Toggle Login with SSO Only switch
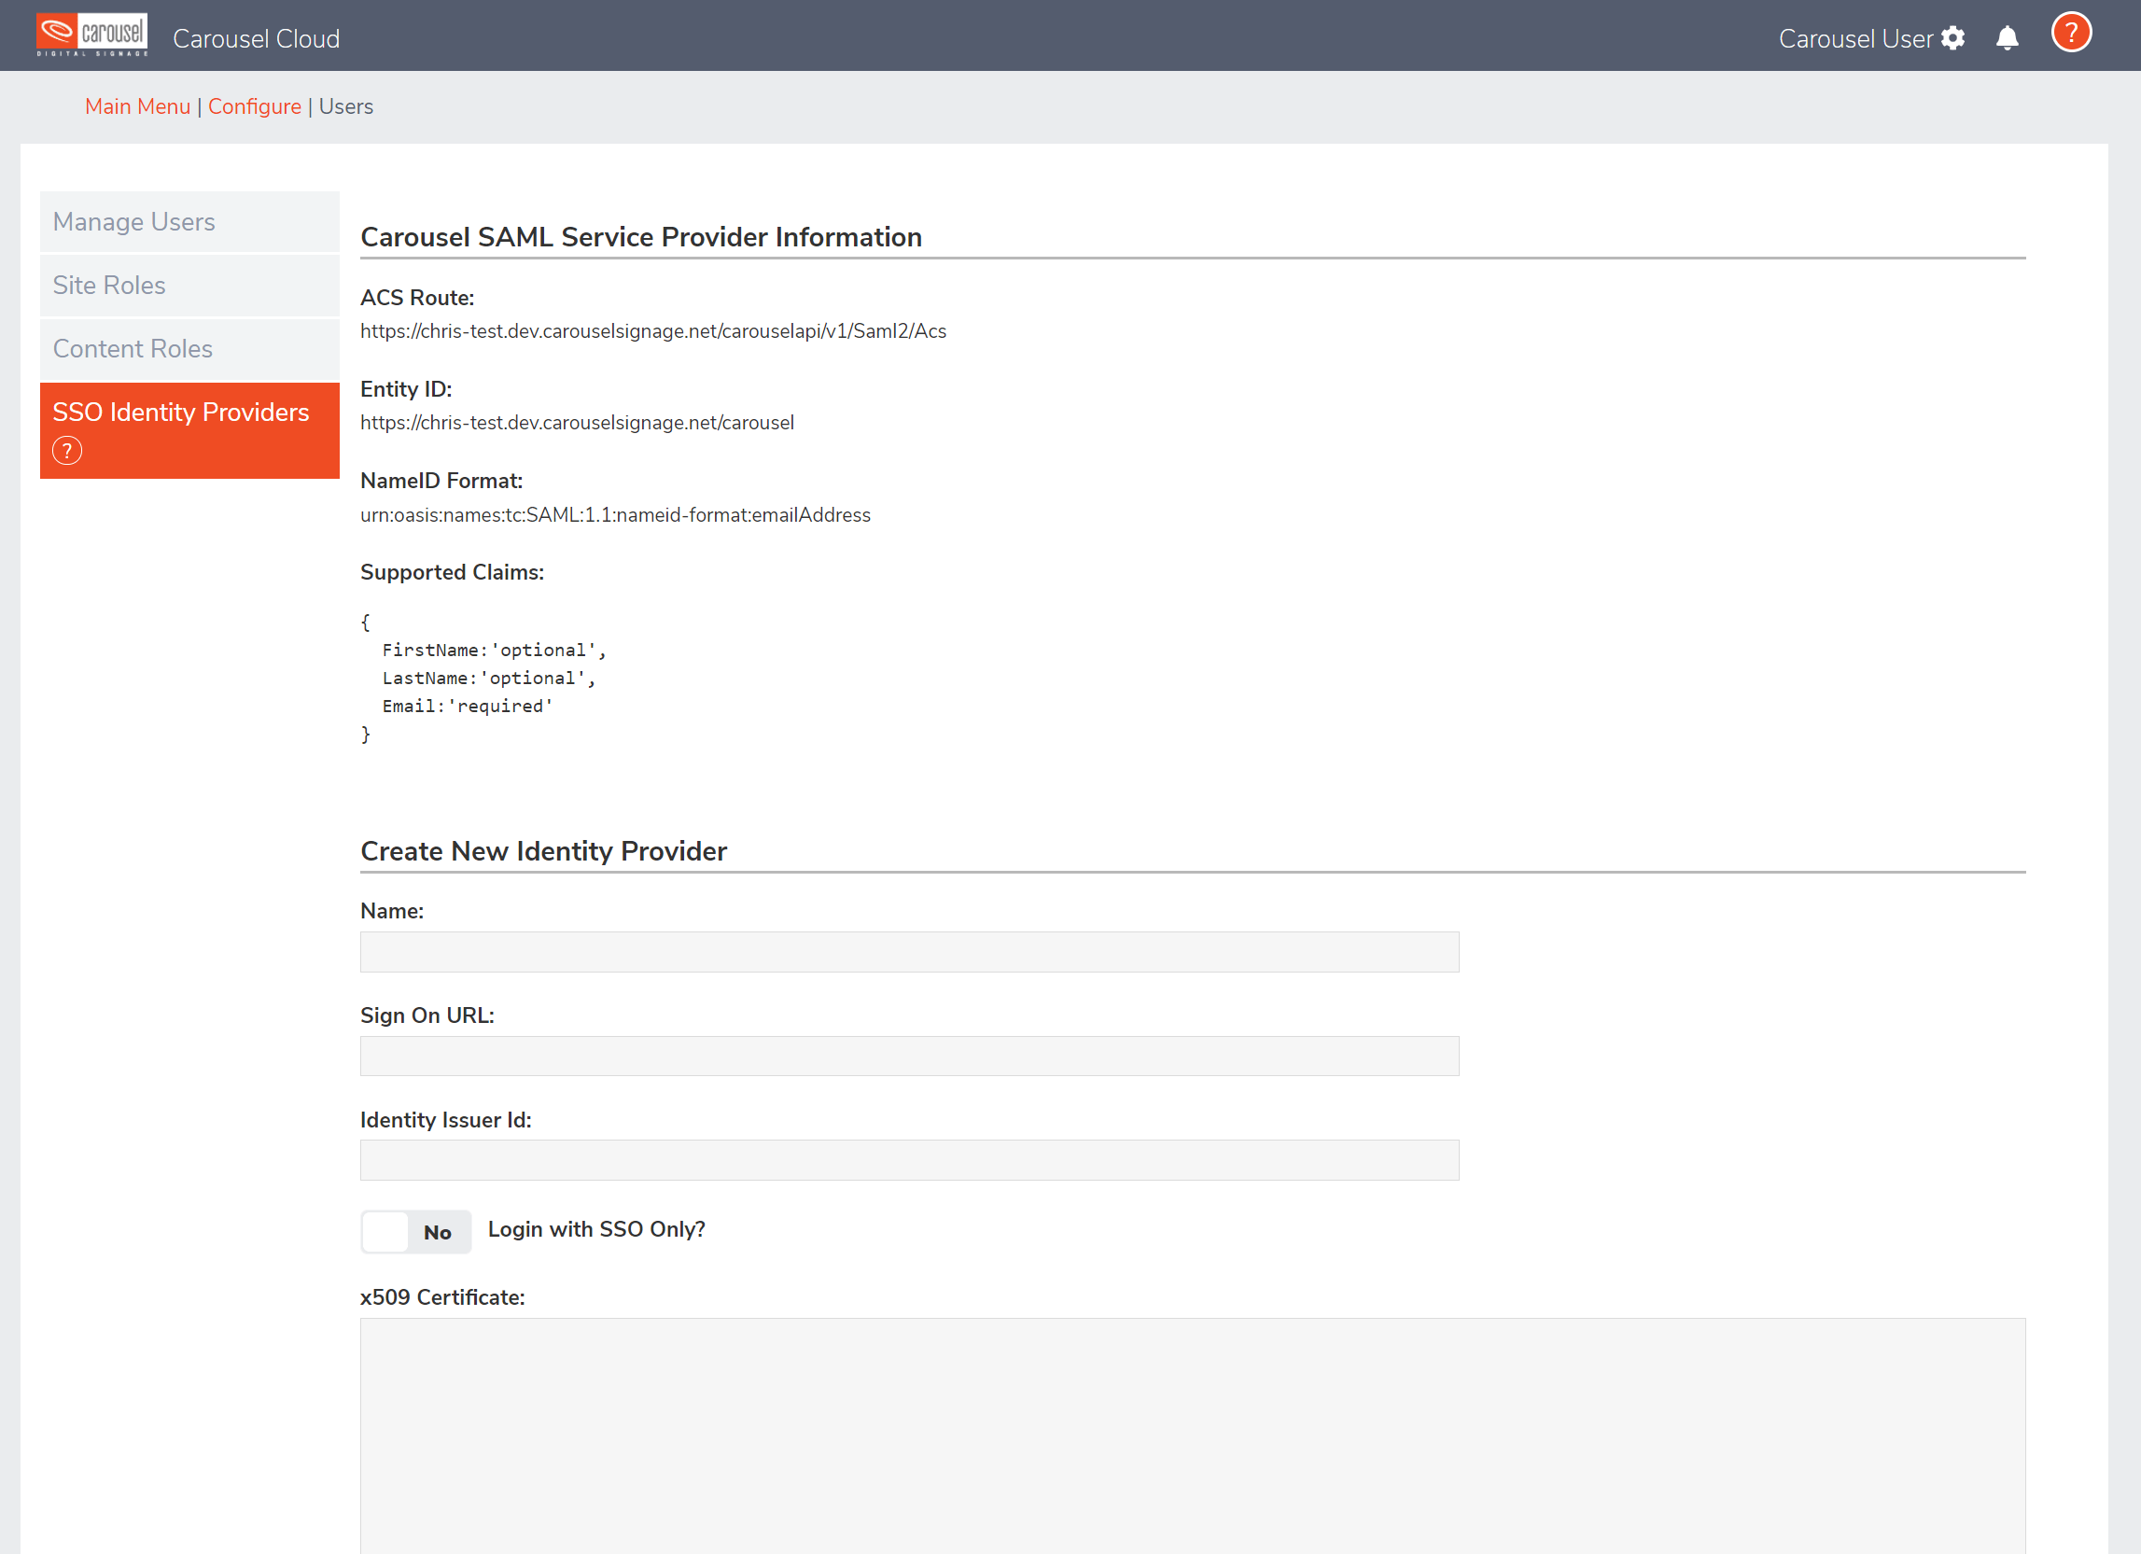 point(415,1231)
